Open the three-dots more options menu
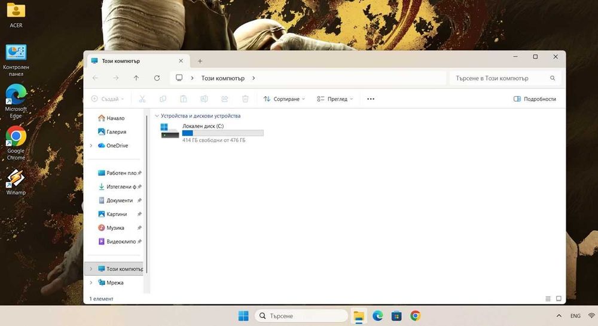This screenshot has width=598, height=326. pyautogui.click(x=371, y=99)
